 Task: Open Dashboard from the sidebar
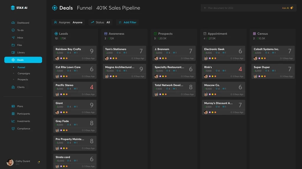tap(23, 23)
